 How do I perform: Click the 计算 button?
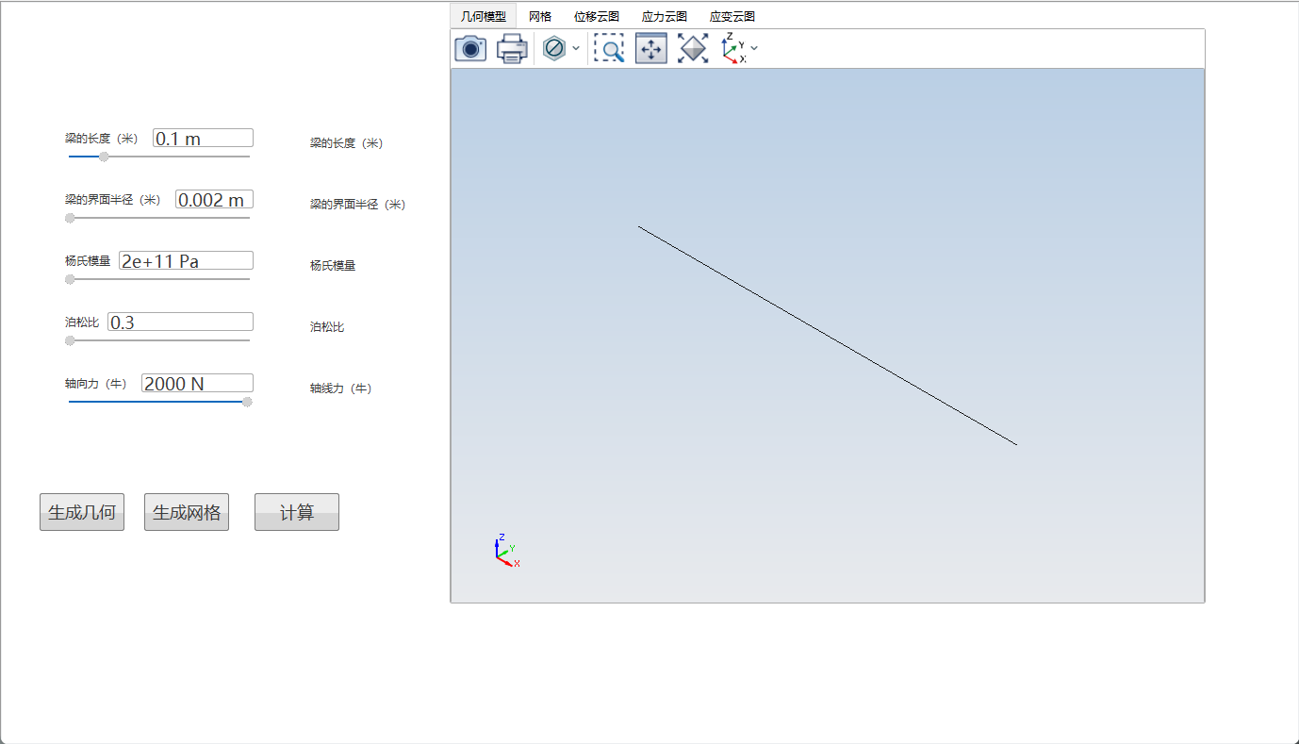(297, 512)
